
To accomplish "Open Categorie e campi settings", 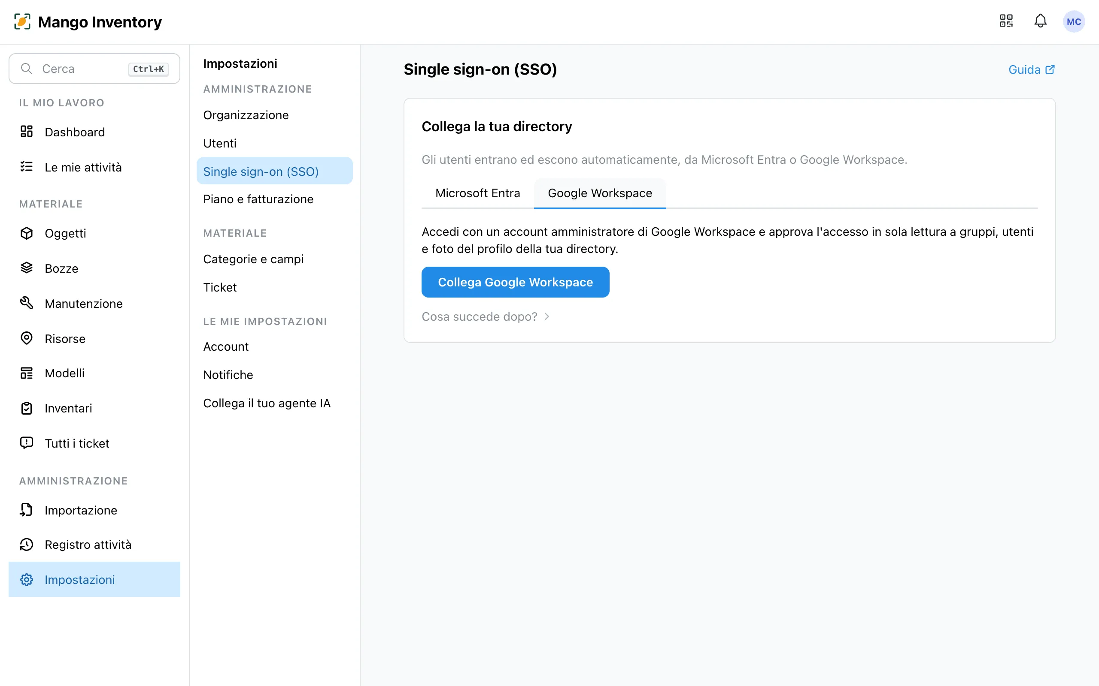I will click(x=274, y=259).
